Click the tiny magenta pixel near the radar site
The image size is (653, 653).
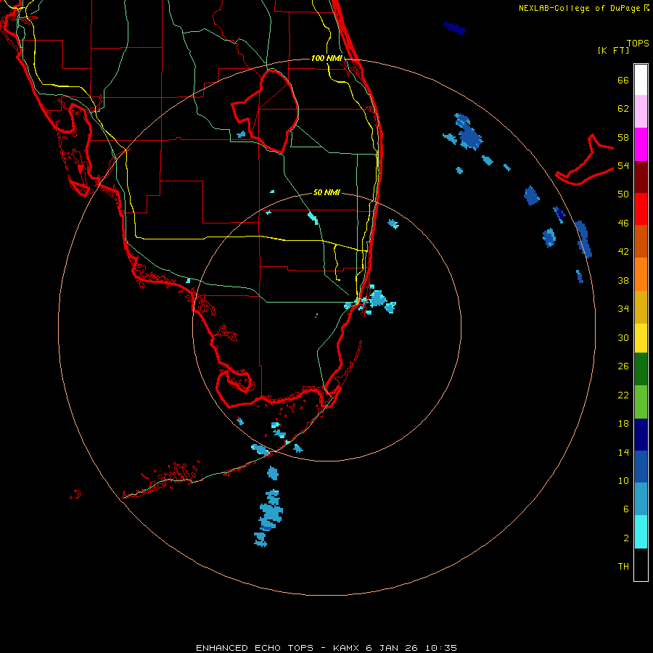pyautogui.click(x=316, y=317)
